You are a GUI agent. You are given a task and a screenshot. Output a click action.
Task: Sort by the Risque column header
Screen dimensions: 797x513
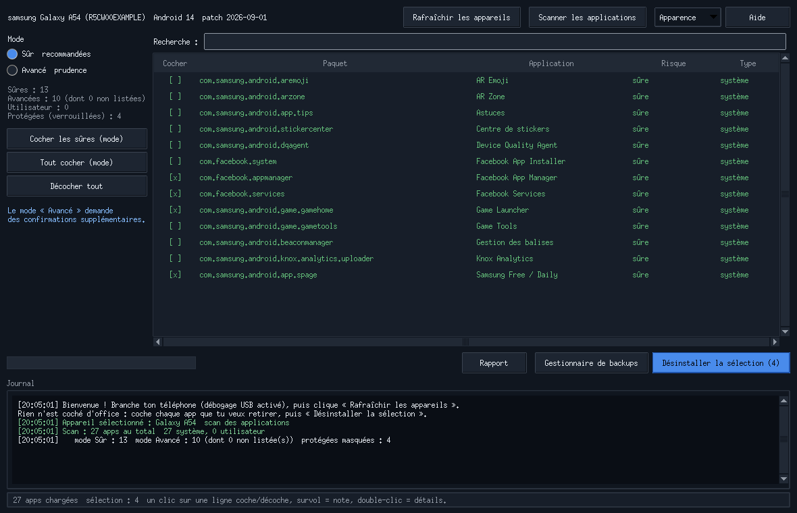pyautogui.click(x=673, y=63)
